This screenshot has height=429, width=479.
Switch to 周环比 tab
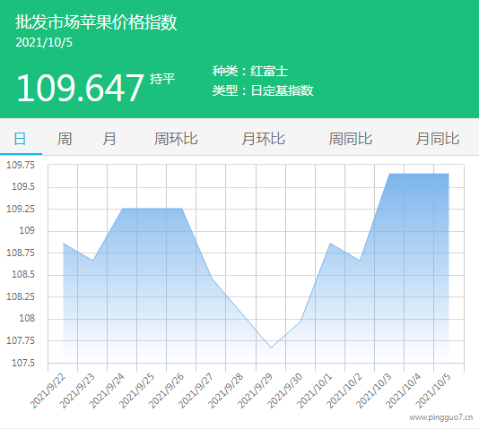click(x=176, y=139)
